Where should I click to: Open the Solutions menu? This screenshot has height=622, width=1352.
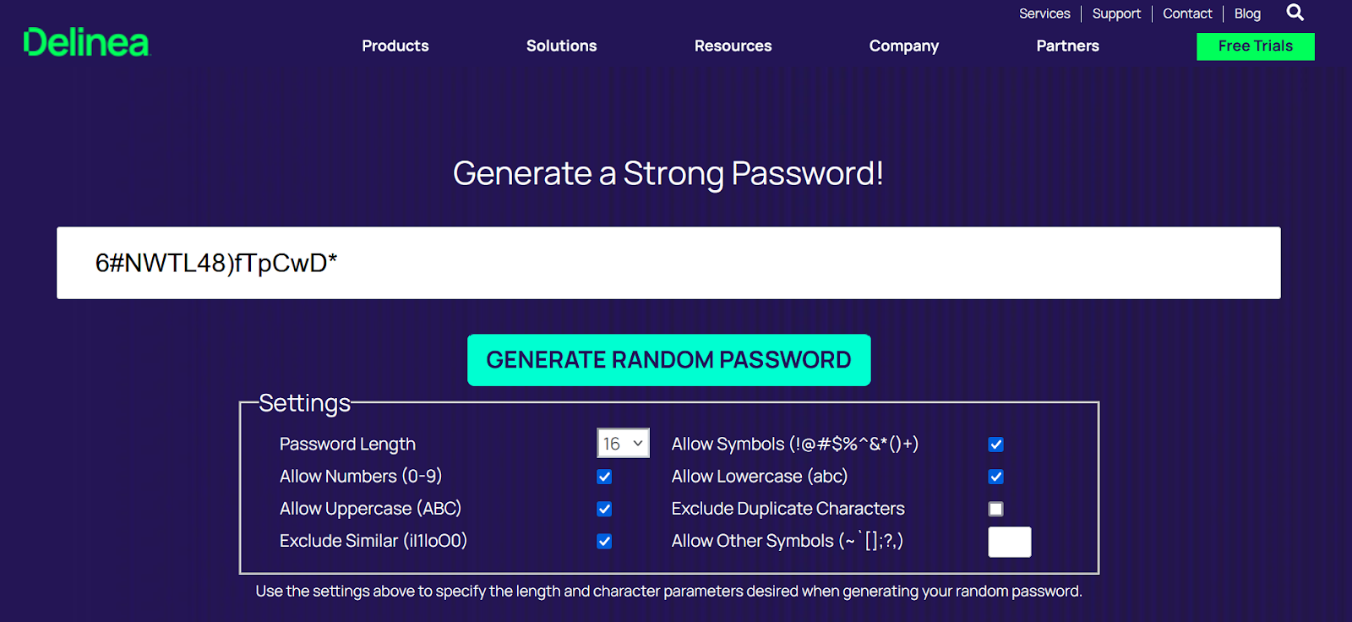coord(562,46)
